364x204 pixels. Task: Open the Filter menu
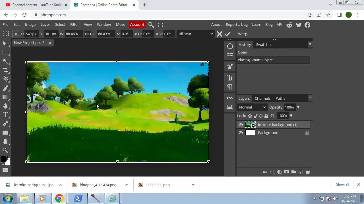click(75, 25)
